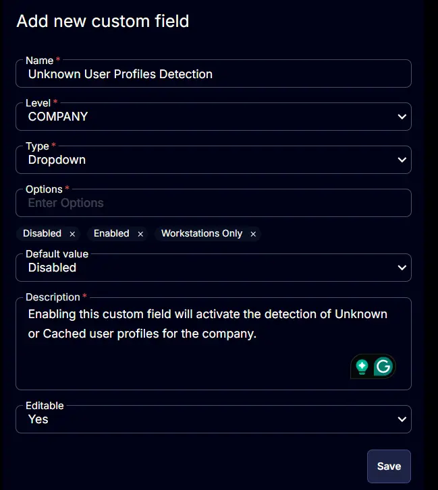Select the Dropdown type value
The height and width of the screenshot is (490, 438).
(57, 160)
